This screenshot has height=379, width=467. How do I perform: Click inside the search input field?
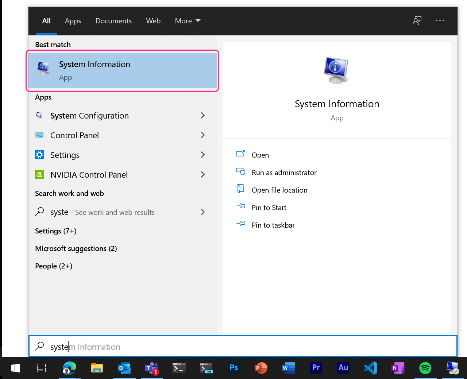pos(146,347)
